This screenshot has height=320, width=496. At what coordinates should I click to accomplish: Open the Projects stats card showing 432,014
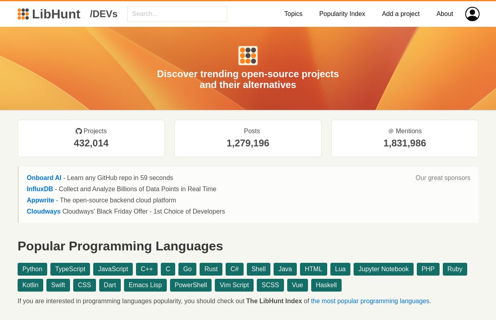[91, 138]
